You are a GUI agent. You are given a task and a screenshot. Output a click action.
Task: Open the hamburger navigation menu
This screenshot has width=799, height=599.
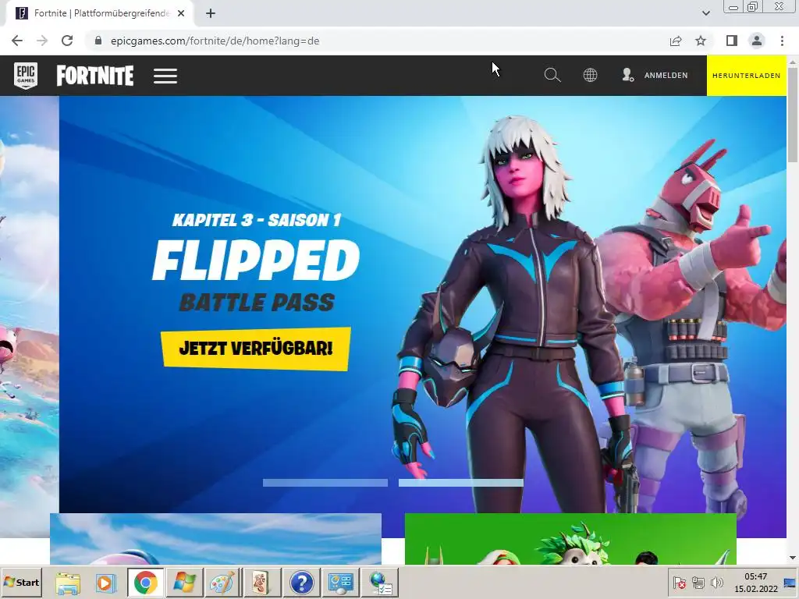pos(165,76)
